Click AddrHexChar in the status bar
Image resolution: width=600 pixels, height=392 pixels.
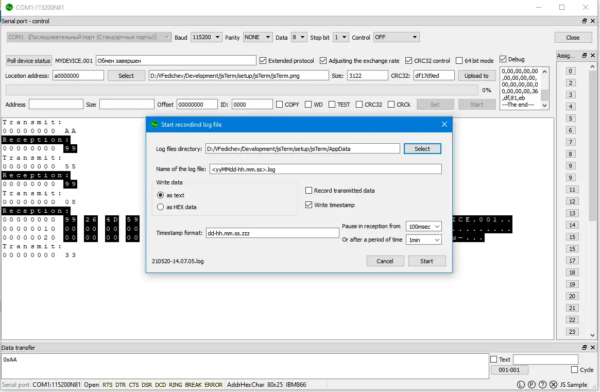pyautogui.click(x=246, y=384)
